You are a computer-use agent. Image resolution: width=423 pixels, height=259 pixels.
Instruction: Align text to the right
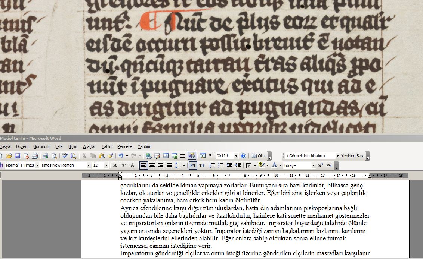pyautogui.click(x=161, y=165)
